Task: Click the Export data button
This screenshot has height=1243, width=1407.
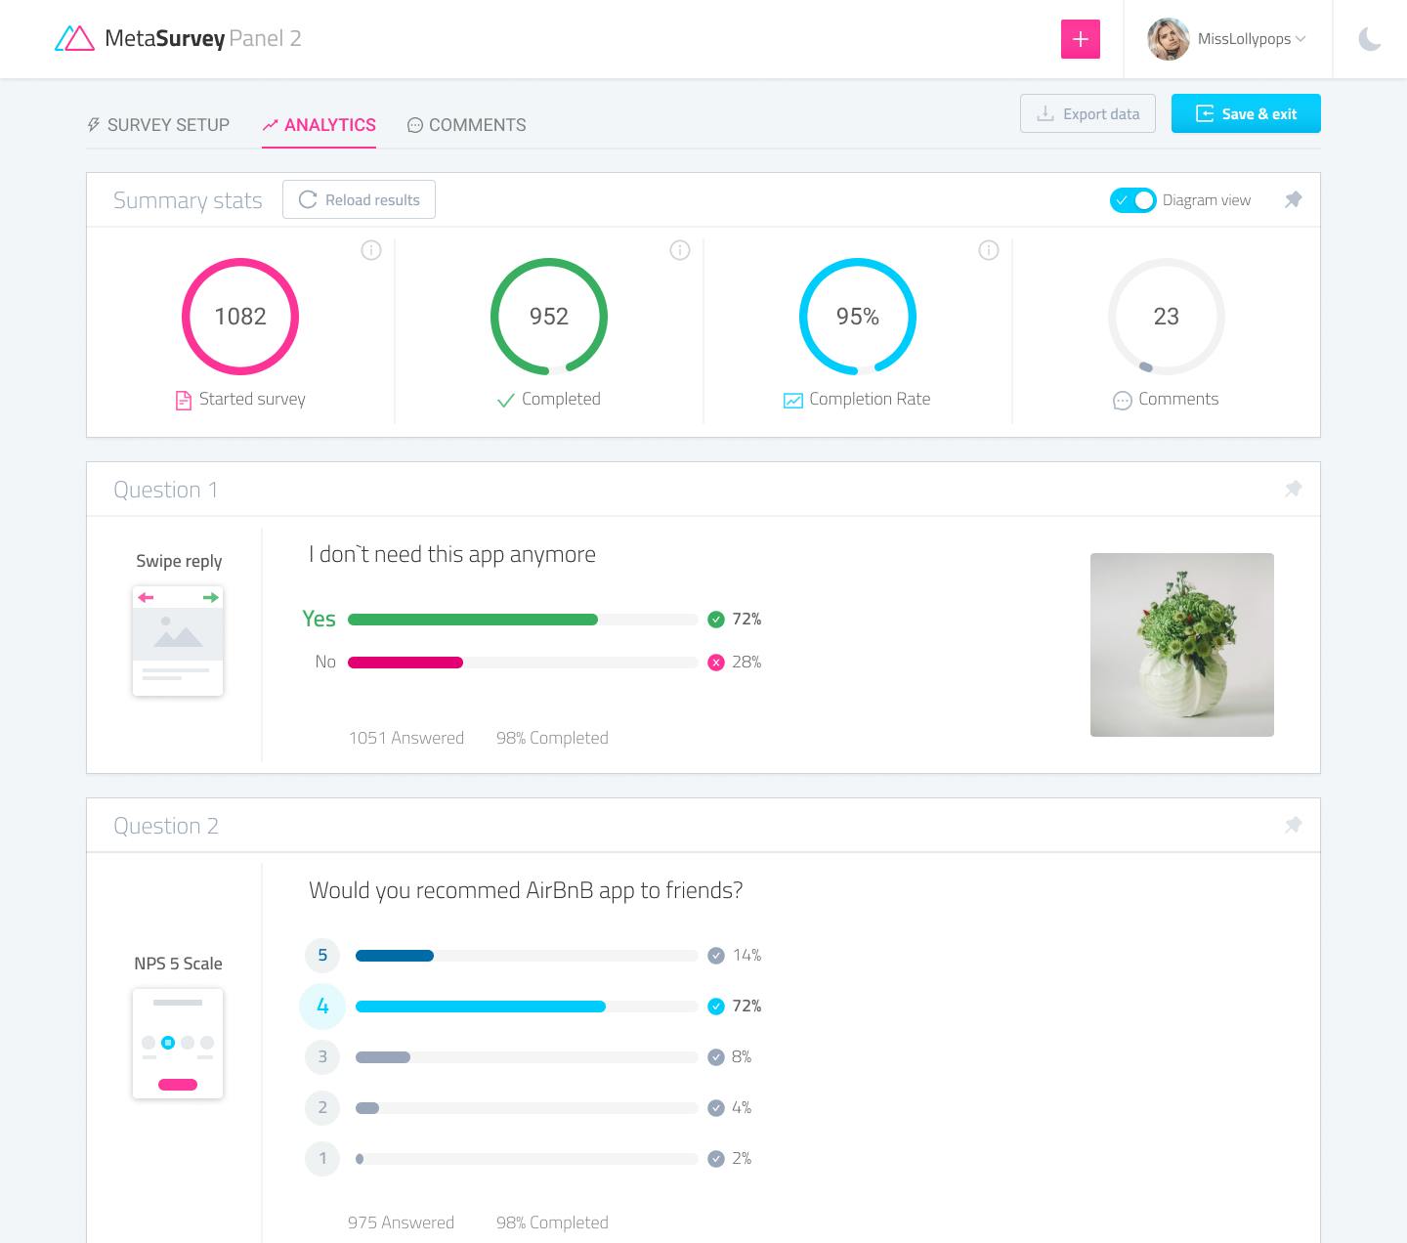Action: click(x=1087, y=113)
